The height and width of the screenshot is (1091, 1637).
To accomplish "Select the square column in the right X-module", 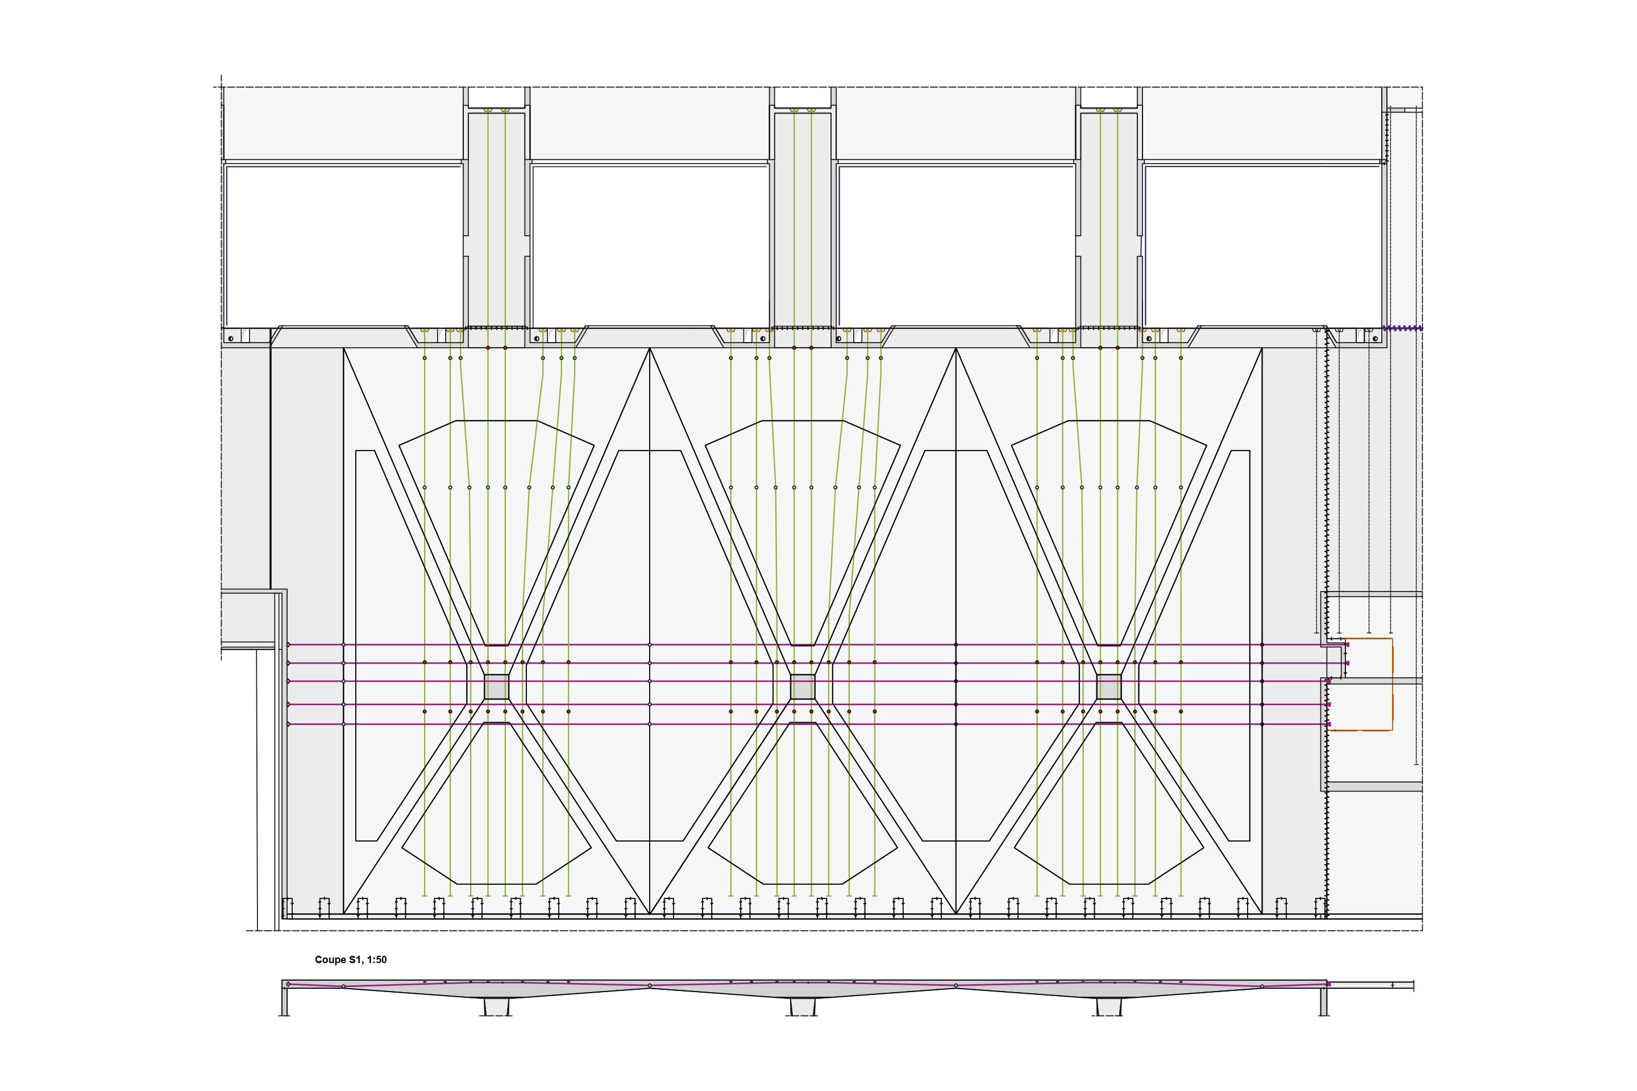I will click(1109, 687).
